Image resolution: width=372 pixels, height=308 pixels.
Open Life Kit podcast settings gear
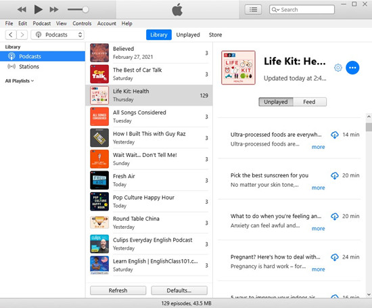click(338, 68)
